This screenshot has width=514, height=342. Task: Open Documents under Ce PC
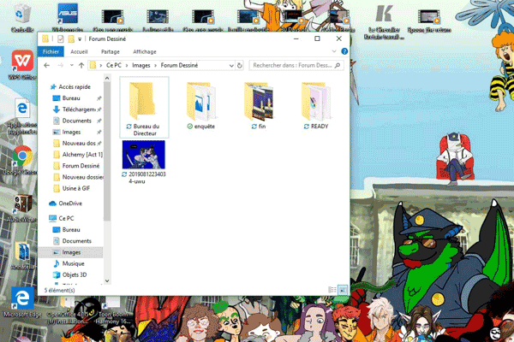[x=77, y=241]
